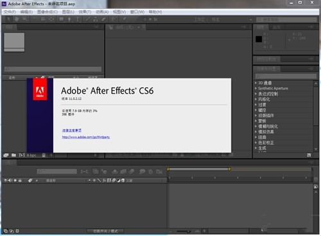The image size is (321, 236).
Task: Toggle the motion blur switch in timeline header
Action: [x=132, y=171]
